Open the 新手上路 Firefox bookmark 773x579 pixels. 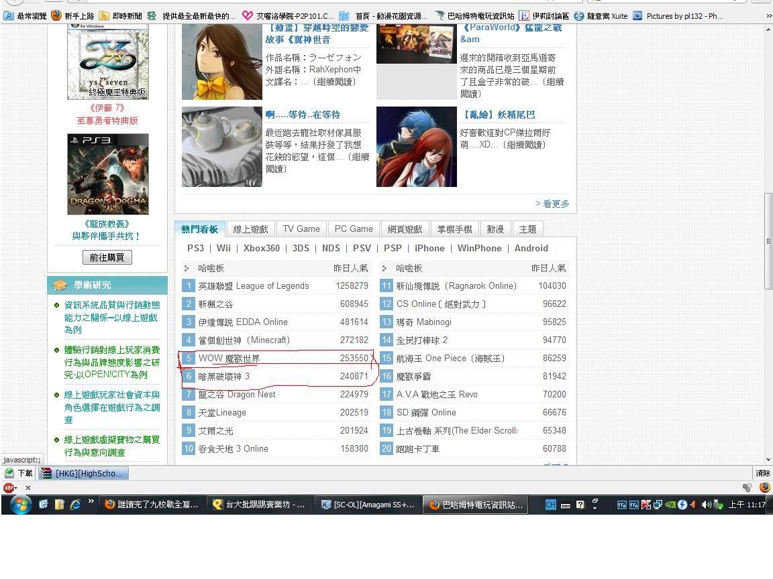tap(72, 15)
